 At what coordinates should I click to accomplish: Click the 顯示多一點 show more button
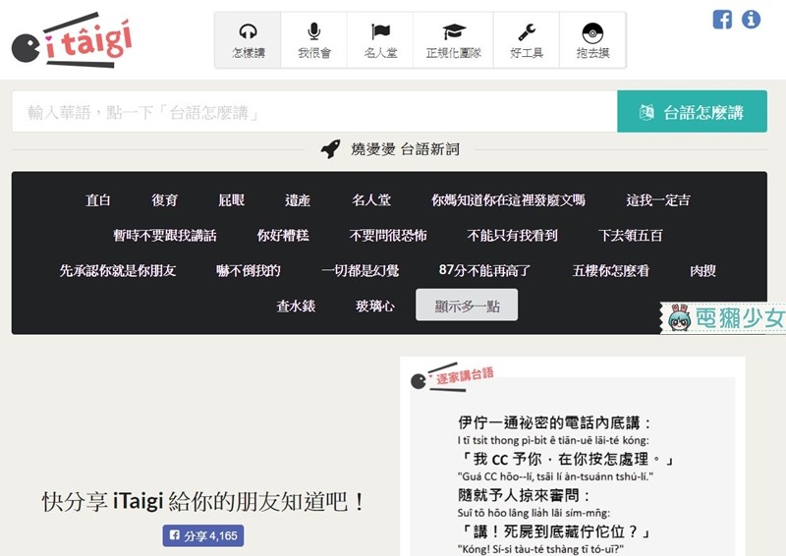coord(467,305)
